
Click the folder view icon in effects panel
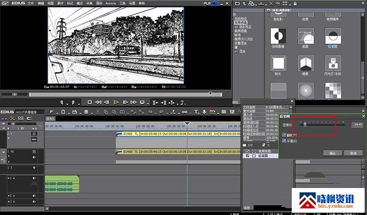tap(237, 4)
